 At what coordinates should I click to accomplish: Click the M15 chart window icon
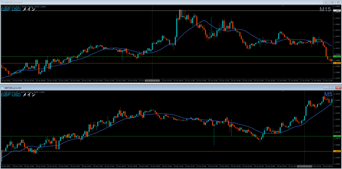2,2
